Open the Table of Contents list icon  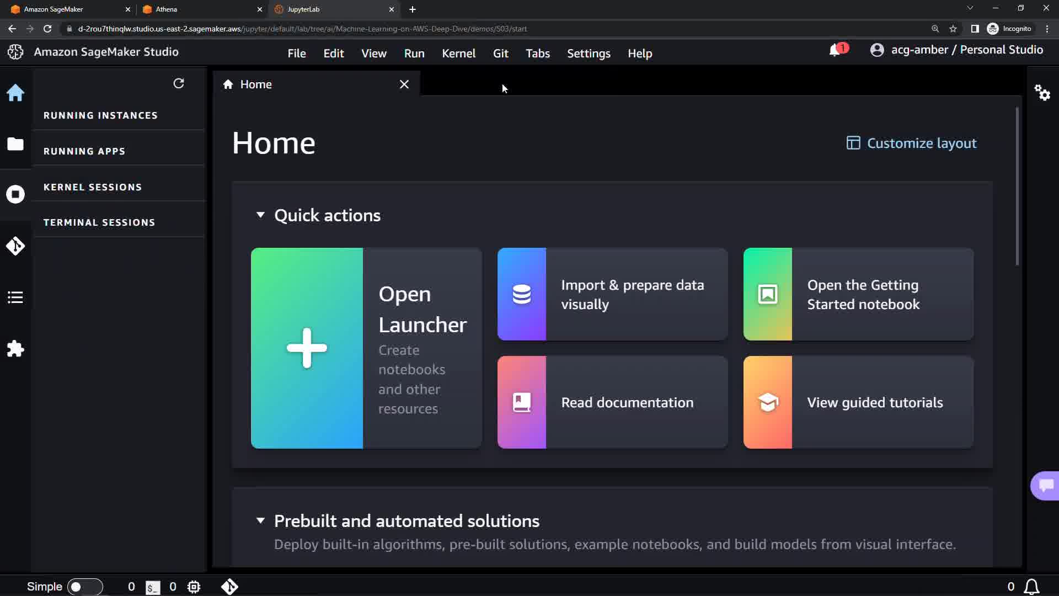tap(15, 297)
